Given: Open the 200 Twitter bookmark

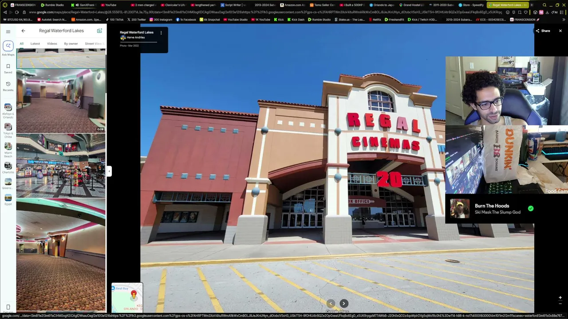Looking at the screenshot, I should (x=137, y=19).
